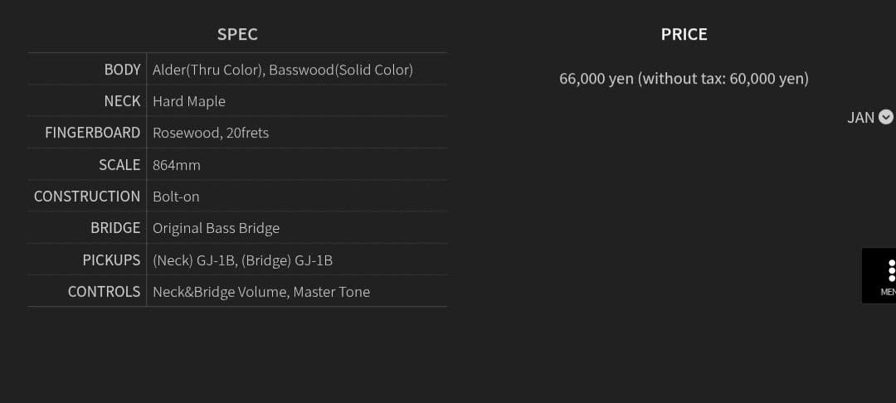Click the BODY row label

pos(122,70)
